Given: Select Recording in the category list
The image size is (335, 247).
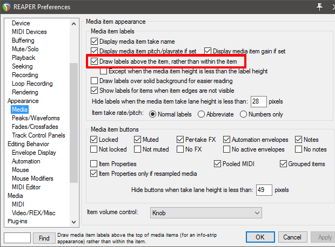Looking at the screenshot, I should click(x=25, y=75).
